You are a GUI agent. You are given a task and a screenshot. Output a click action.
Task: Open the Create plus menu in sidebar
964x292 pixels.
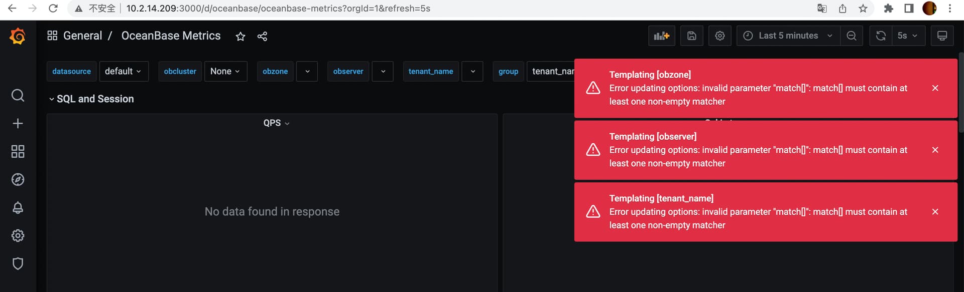click(x=18, y=123)
